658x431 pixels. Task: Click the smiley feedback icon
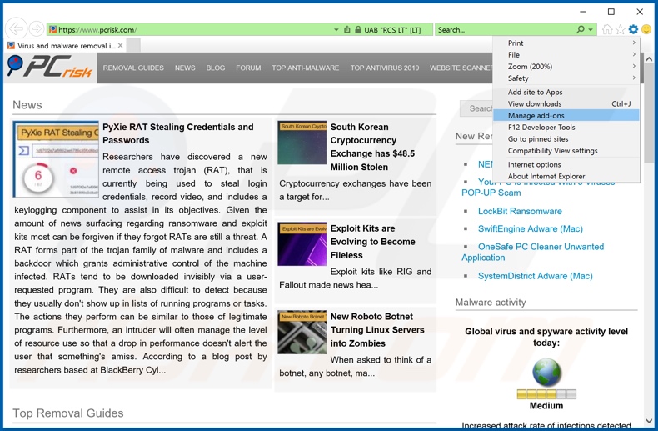[x=646, y=29]
